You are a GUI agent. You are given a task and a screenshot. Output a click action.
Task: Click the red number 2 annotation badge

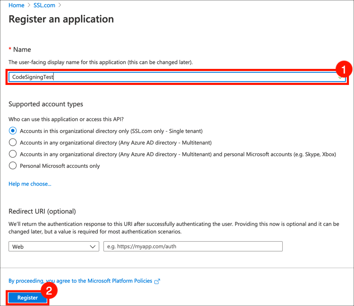click(x=49, y=290)
